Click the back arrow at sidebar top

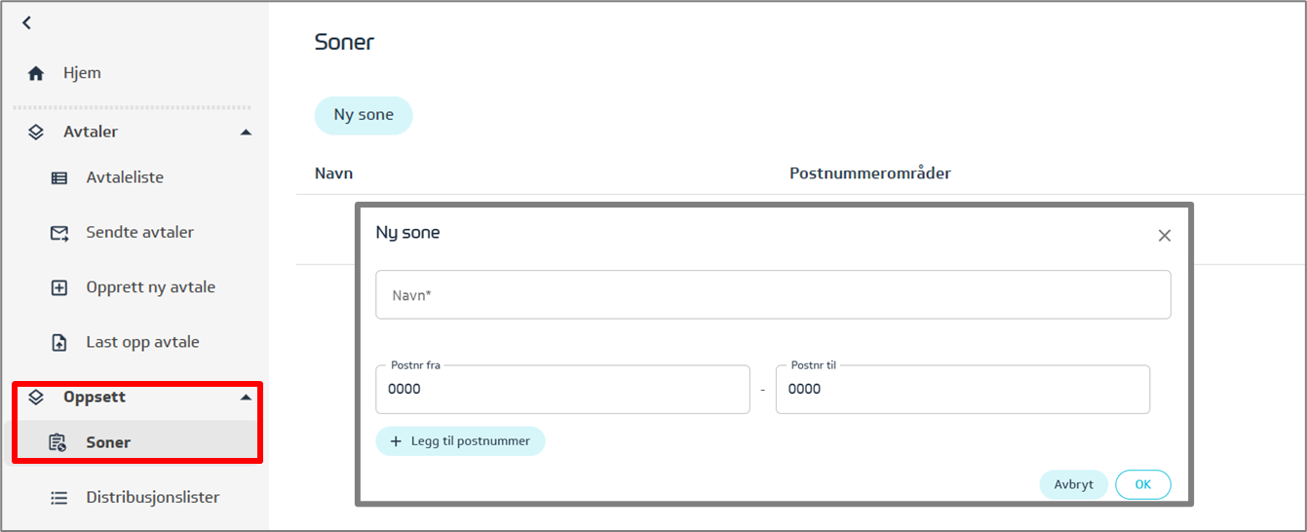(x=27, y=22)
